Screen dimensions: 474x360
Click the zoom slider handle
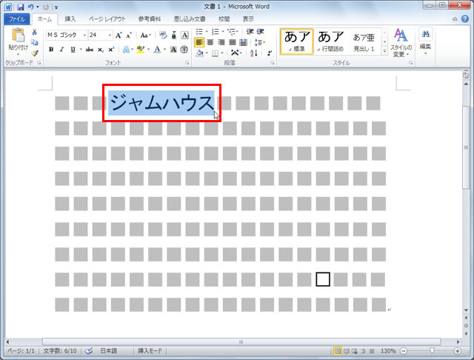tap(432, 351)
